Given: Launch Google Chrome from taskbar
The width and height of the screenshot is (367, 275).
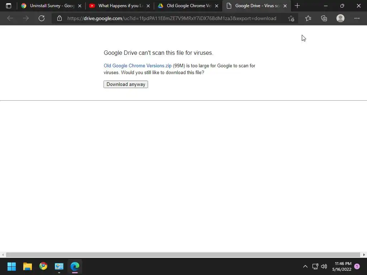Looking at the screenshot, I should pyautogui.click(x=43, y=266).
